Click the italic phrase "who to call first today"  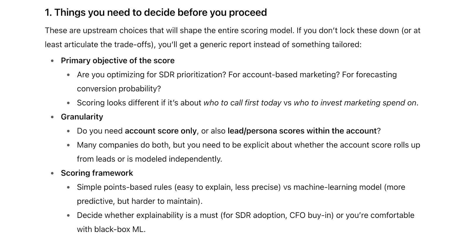pyautogui.click(x=242, y=103)
